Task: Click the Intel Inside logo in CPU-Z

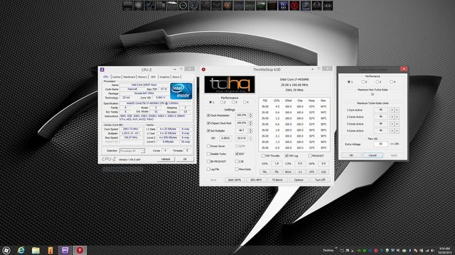Action: click(181, 91)
